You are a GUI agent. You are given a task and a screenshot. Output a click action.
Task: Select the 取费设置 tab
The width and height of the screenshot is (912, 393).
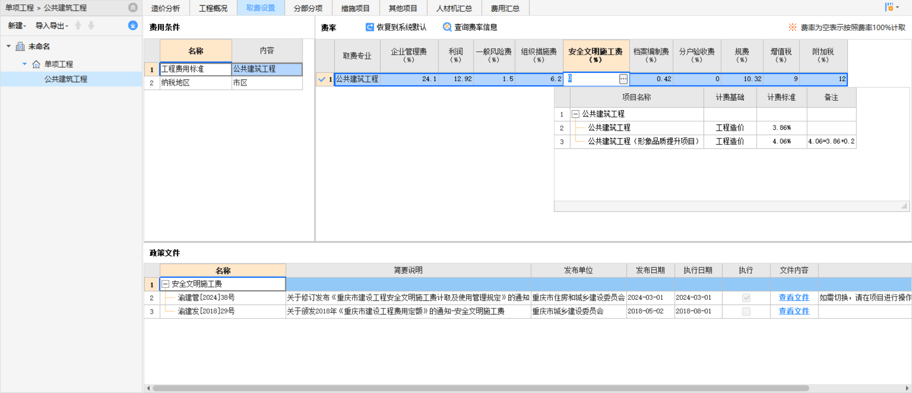[261, 8]
